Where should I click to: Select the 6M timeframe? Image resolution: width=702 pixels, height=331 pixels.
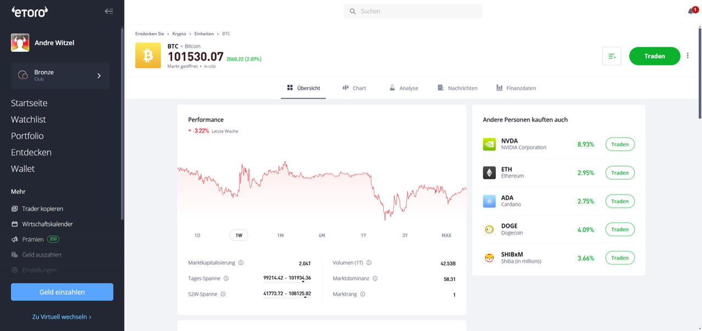click(x=322, y=235)
